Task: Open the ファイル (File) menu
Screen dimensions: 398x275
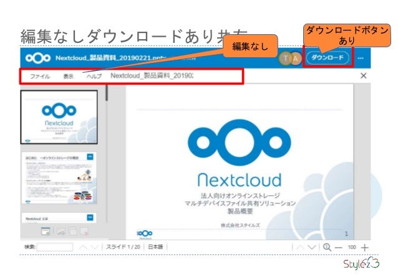Action: (40, 77)
